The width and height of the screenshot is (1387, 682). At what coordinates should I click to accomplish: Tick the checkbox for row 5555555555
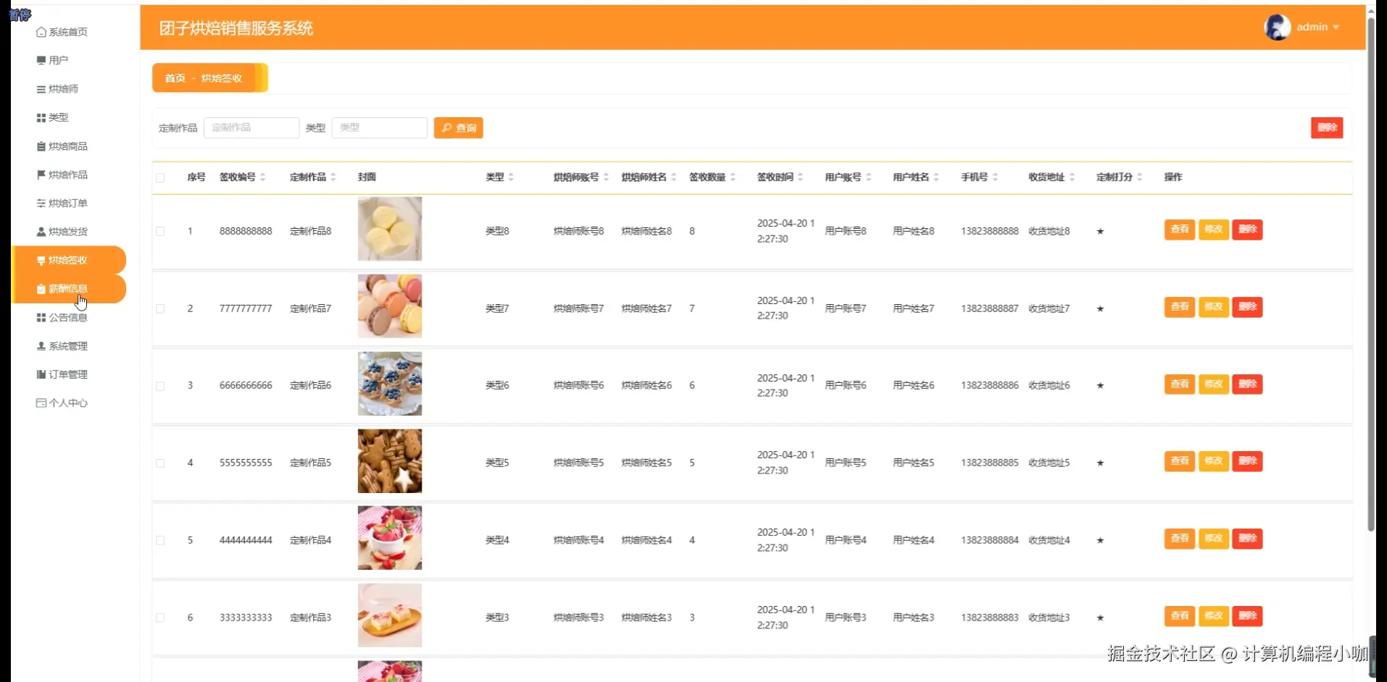coord(160,463)
